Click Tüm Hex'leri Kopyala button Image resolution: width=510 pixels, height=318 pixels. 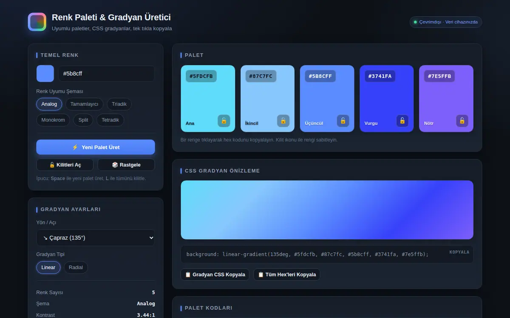(287, 274)
